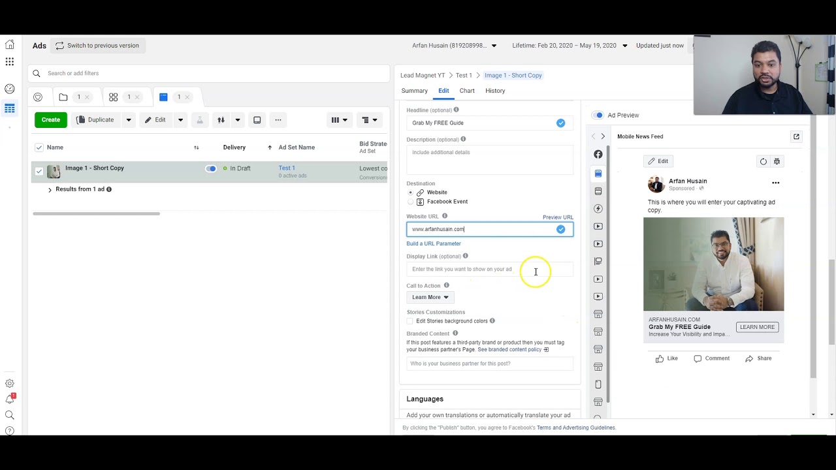Click the tablet preview icon in toolbar
The image size is (836, 470).
pos(257,120)
